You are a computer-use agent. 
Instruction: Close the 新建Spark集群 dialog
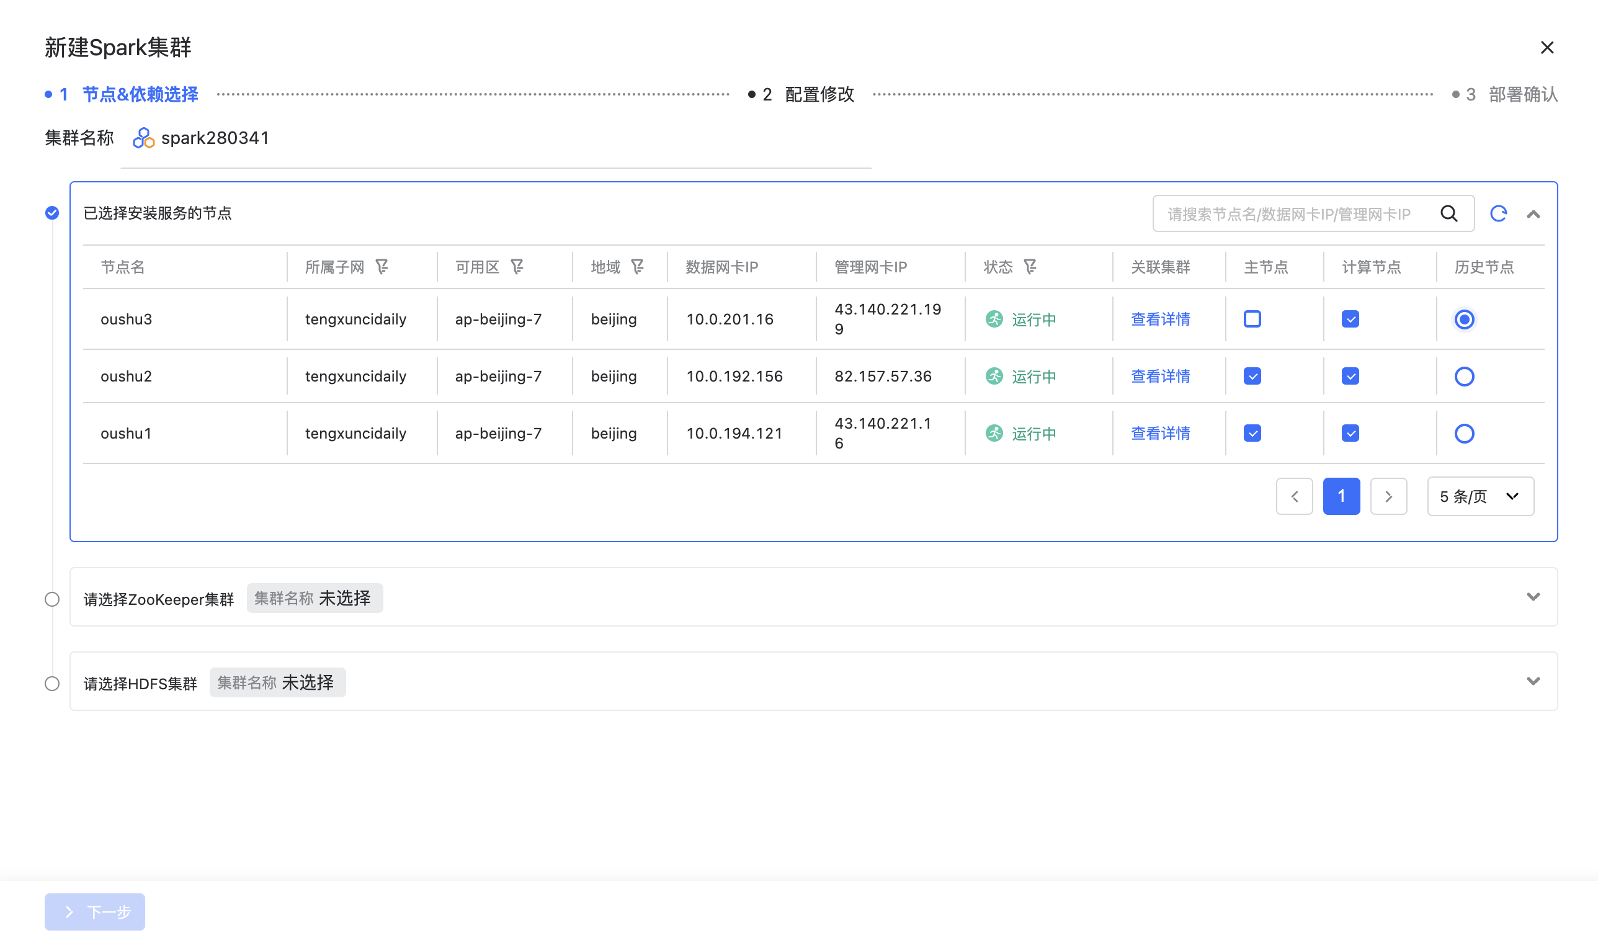click(x=1547, y=48)
